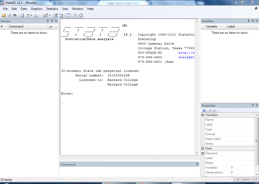Click the Properties scrollbar down arrow
Viewport: 259px width, 184px height.
(256, 175)
